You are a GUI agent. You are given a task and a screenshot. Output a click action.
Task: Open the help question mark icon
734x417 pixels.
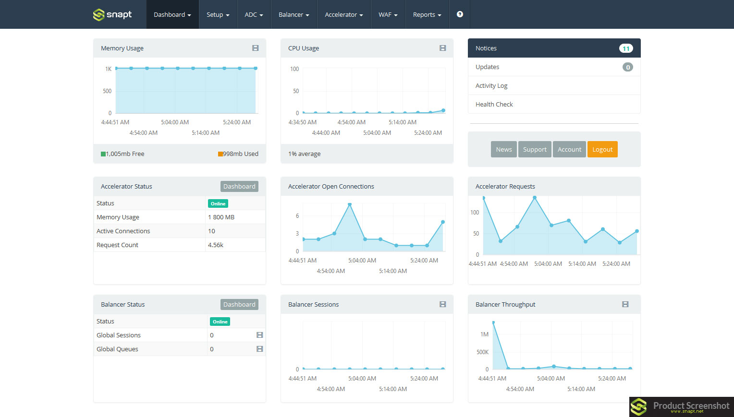[460, 14]
